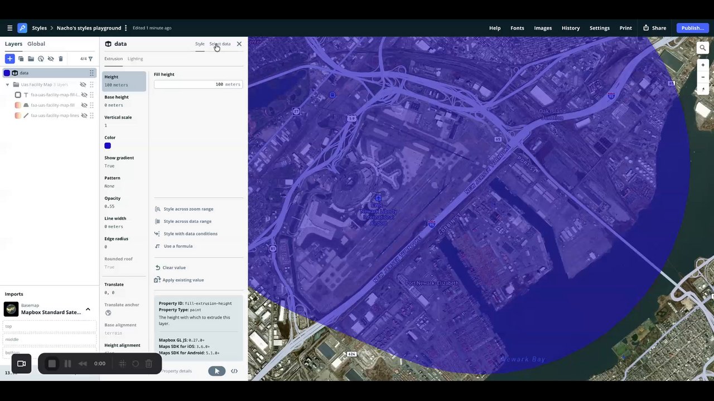The width and height of the screenshot is (714, 401).
Task: Collapse the Mapbox Standard Satellite basemap import
Action: coord(88,310)
